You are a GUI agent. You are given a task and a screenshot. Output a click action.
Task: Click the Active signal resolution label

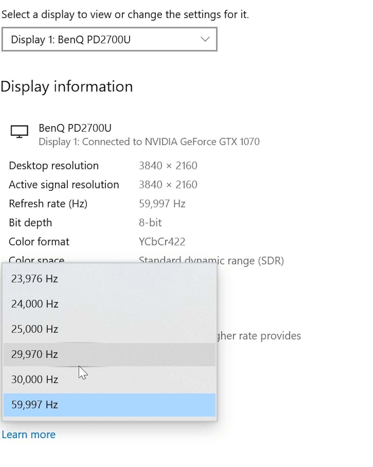[64, 185]
